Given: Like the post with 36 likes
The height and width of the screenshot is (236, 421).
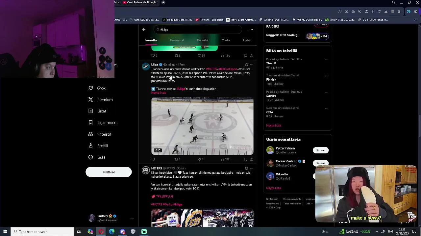Looking at the screenshot, I should (x=201, y=56).
